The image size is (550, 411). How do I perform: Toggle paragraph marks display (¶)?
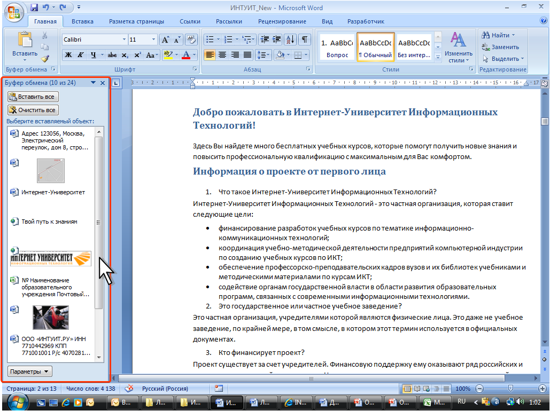(x=305, y=39)
